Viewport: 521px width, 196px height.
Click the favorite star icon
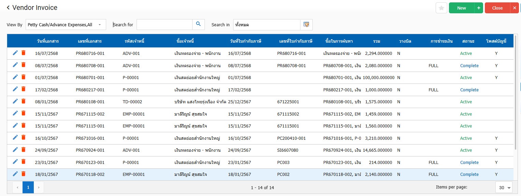coord(441,8)
